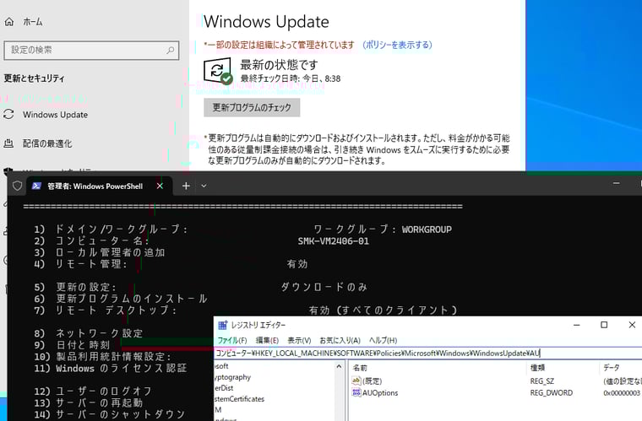Open the ファイル(F) menu in Registry Editor

(231, 340)
